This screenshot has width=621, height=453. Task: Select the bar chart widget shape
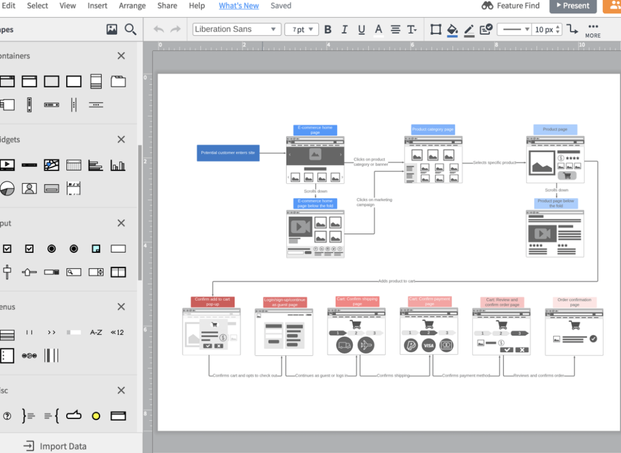point(118,165)
